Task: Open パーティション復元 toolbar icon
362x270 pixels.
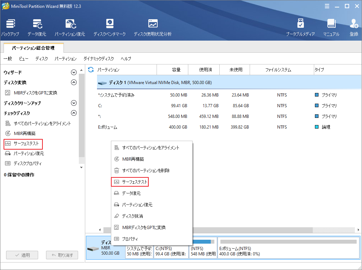Action: [70, 28]
